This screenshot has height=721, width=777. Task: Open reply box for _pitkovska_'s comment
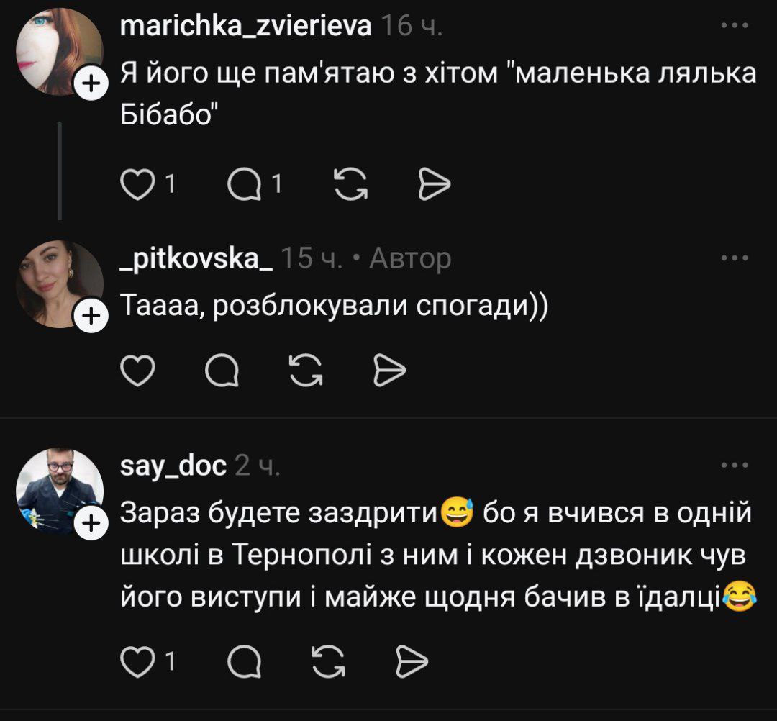pos(222,371)
